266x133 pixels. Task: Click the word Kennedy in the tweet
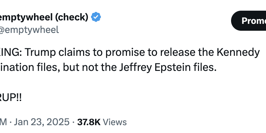point(238,52)
